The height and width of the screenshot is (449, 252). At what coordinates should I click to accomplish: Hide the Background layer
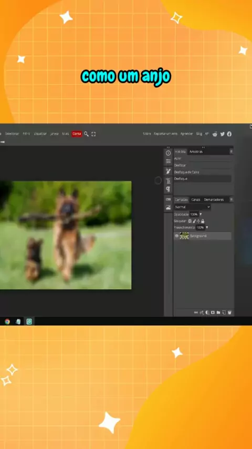click(x=177, y=236)
